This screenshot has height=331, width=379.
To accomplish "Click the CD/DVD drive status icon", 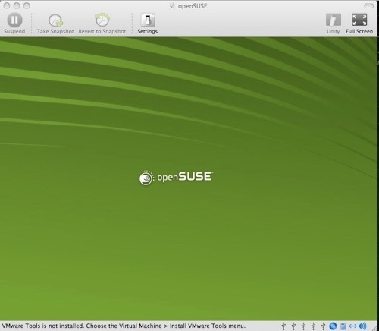I will (x=333, y=326).
